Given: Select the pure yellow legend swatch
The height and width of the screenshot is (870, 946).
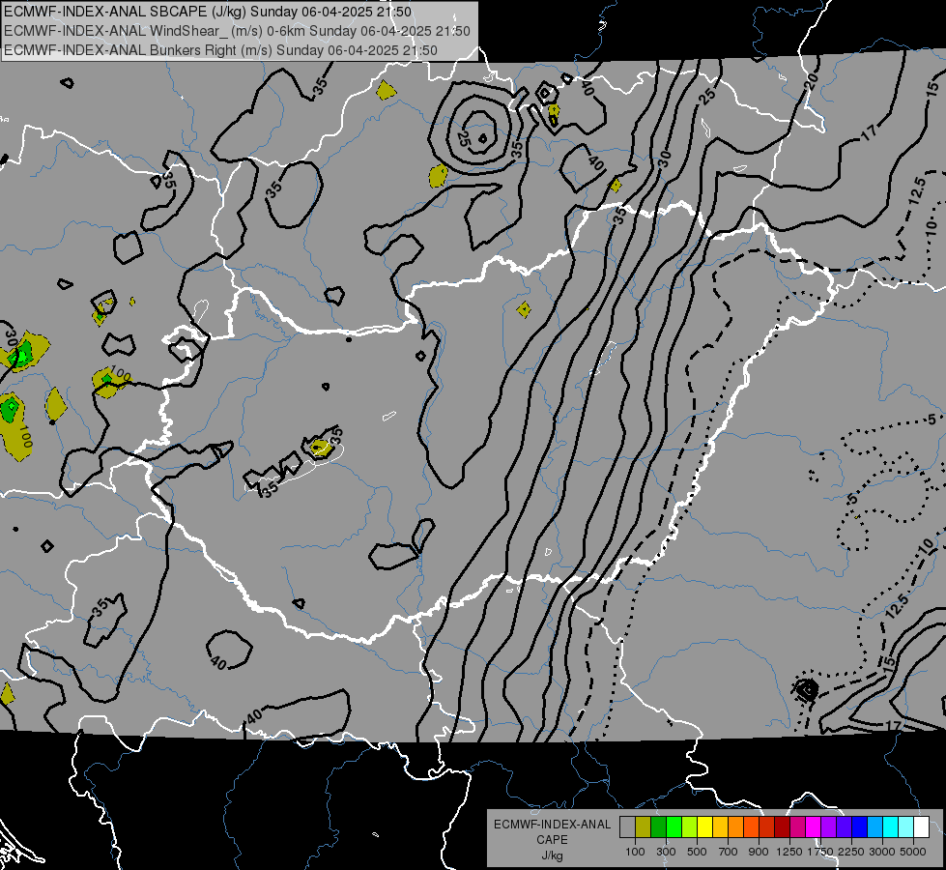Looking at the screenshot, I should coord(704,827).
